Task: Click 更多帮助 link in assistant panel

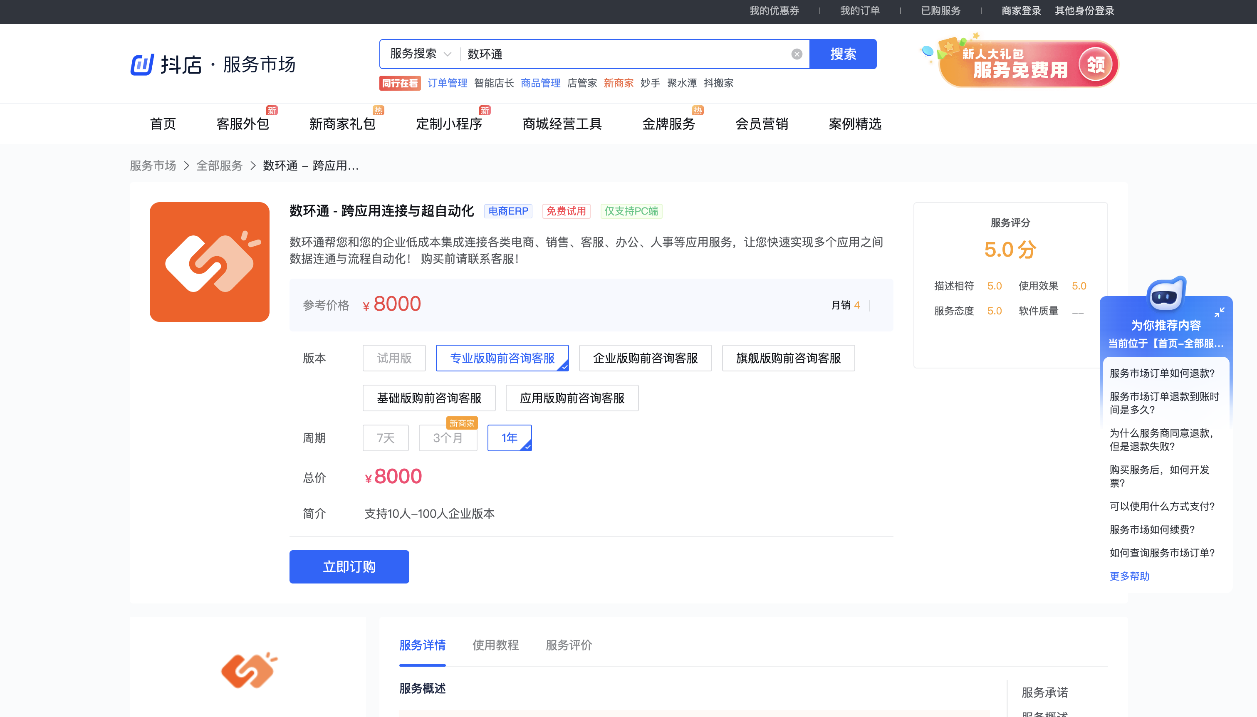Action: pyautogui.click(x=1129, y=576)
